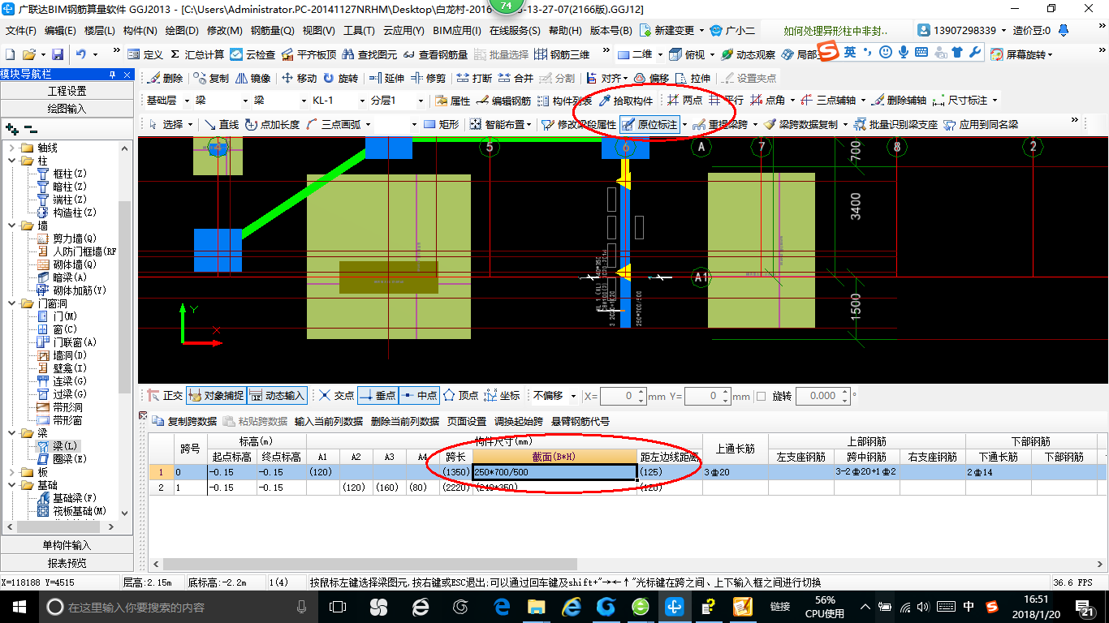The height and width of the screenshot is (623, 1109).
Task: Open the 工具(T) menu
Action: [x=359, y=31]
